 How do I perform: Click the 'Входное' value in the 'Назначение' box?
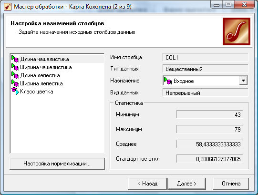tap(184, 81)
